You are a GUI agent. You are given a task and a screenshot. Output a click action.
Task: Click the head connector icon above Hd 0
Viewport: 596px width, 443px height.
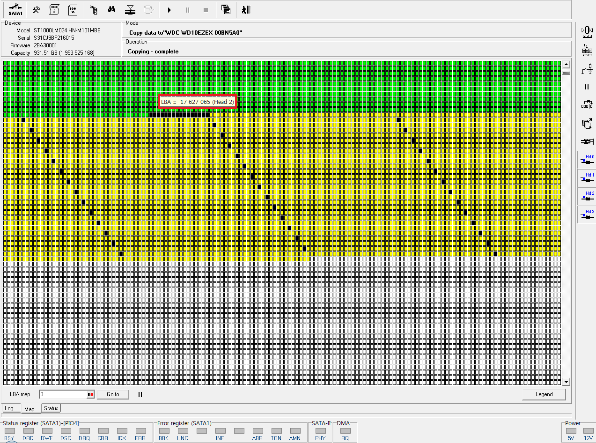click(x=587, y=141)
